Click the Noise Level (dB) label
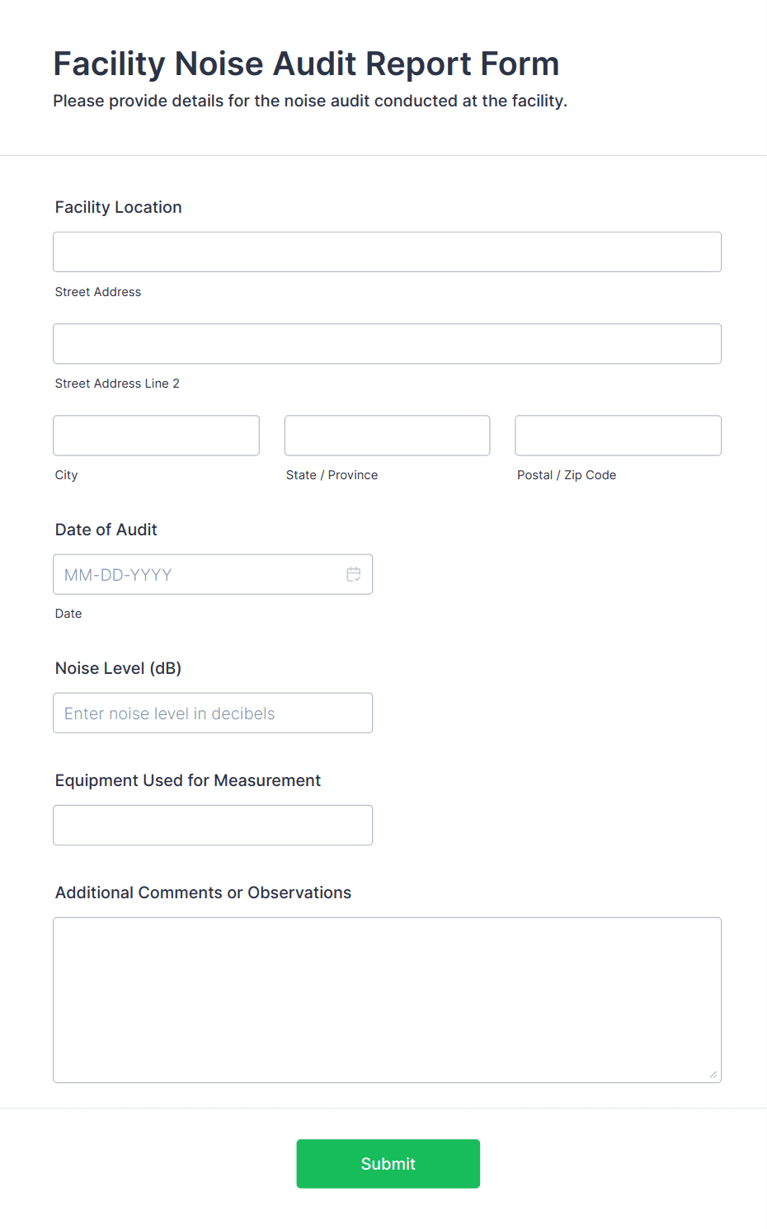The width and height of the screenshot is (767, 1229). 119,668
